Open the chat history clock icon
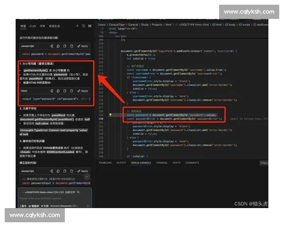The image size is (284, 227). point(83,26)
